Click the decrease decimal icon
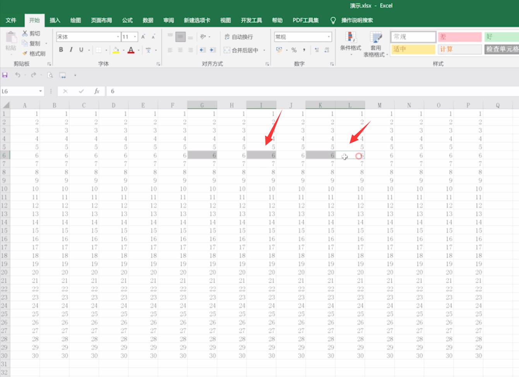Image resolution: width=519 pixels, height=377 pixels. pyautogui.click(x=327, y=50)
